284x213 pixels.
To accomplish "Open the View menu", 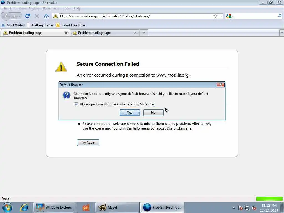I will [22, 8].
